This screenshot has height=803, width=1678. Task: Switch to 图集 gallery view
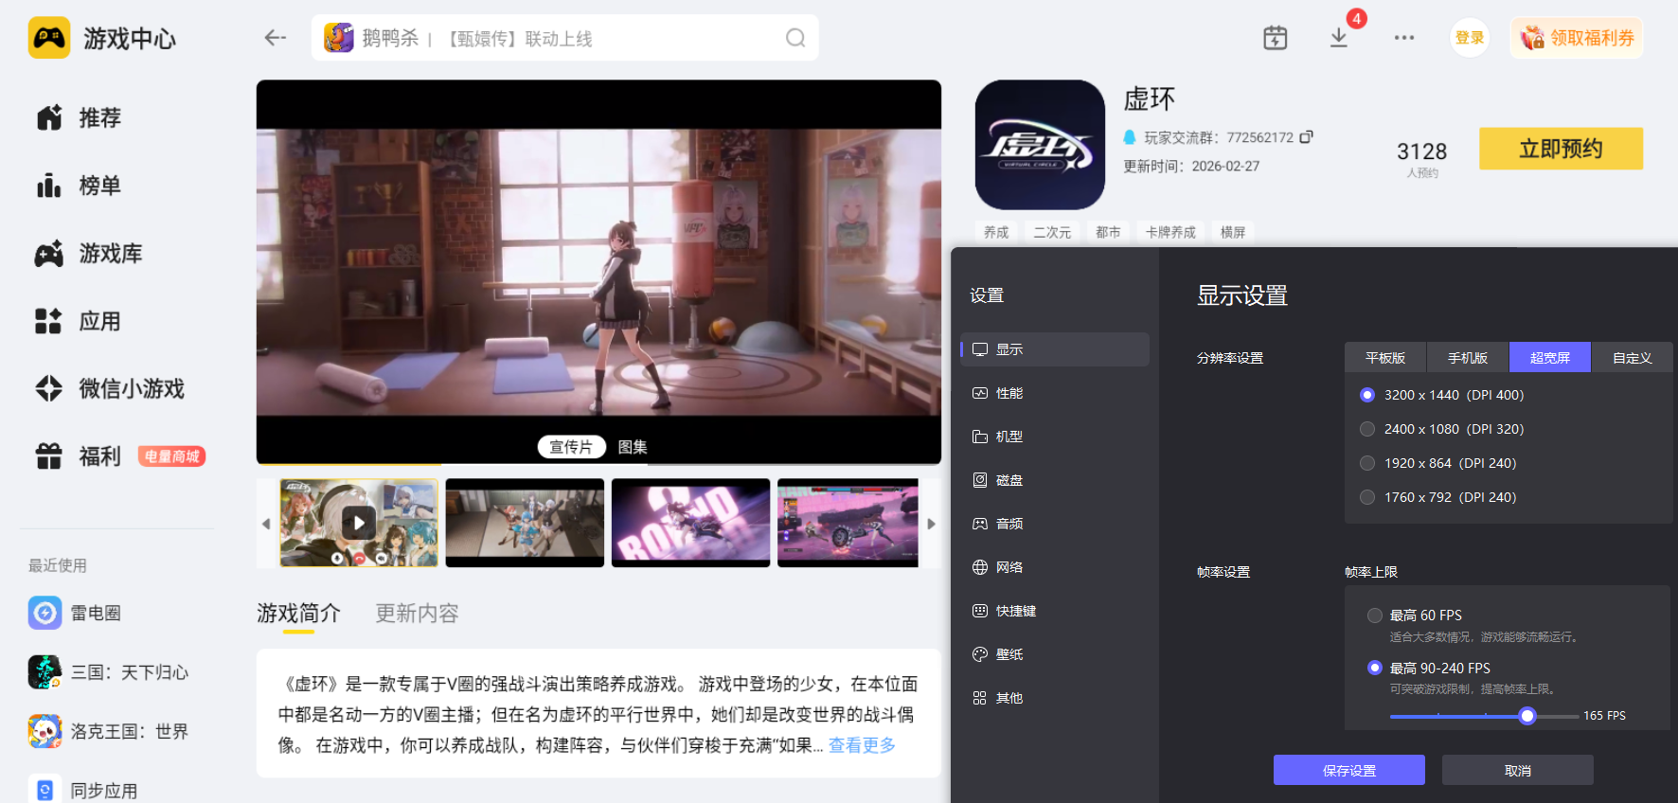[x=633, y=447]
